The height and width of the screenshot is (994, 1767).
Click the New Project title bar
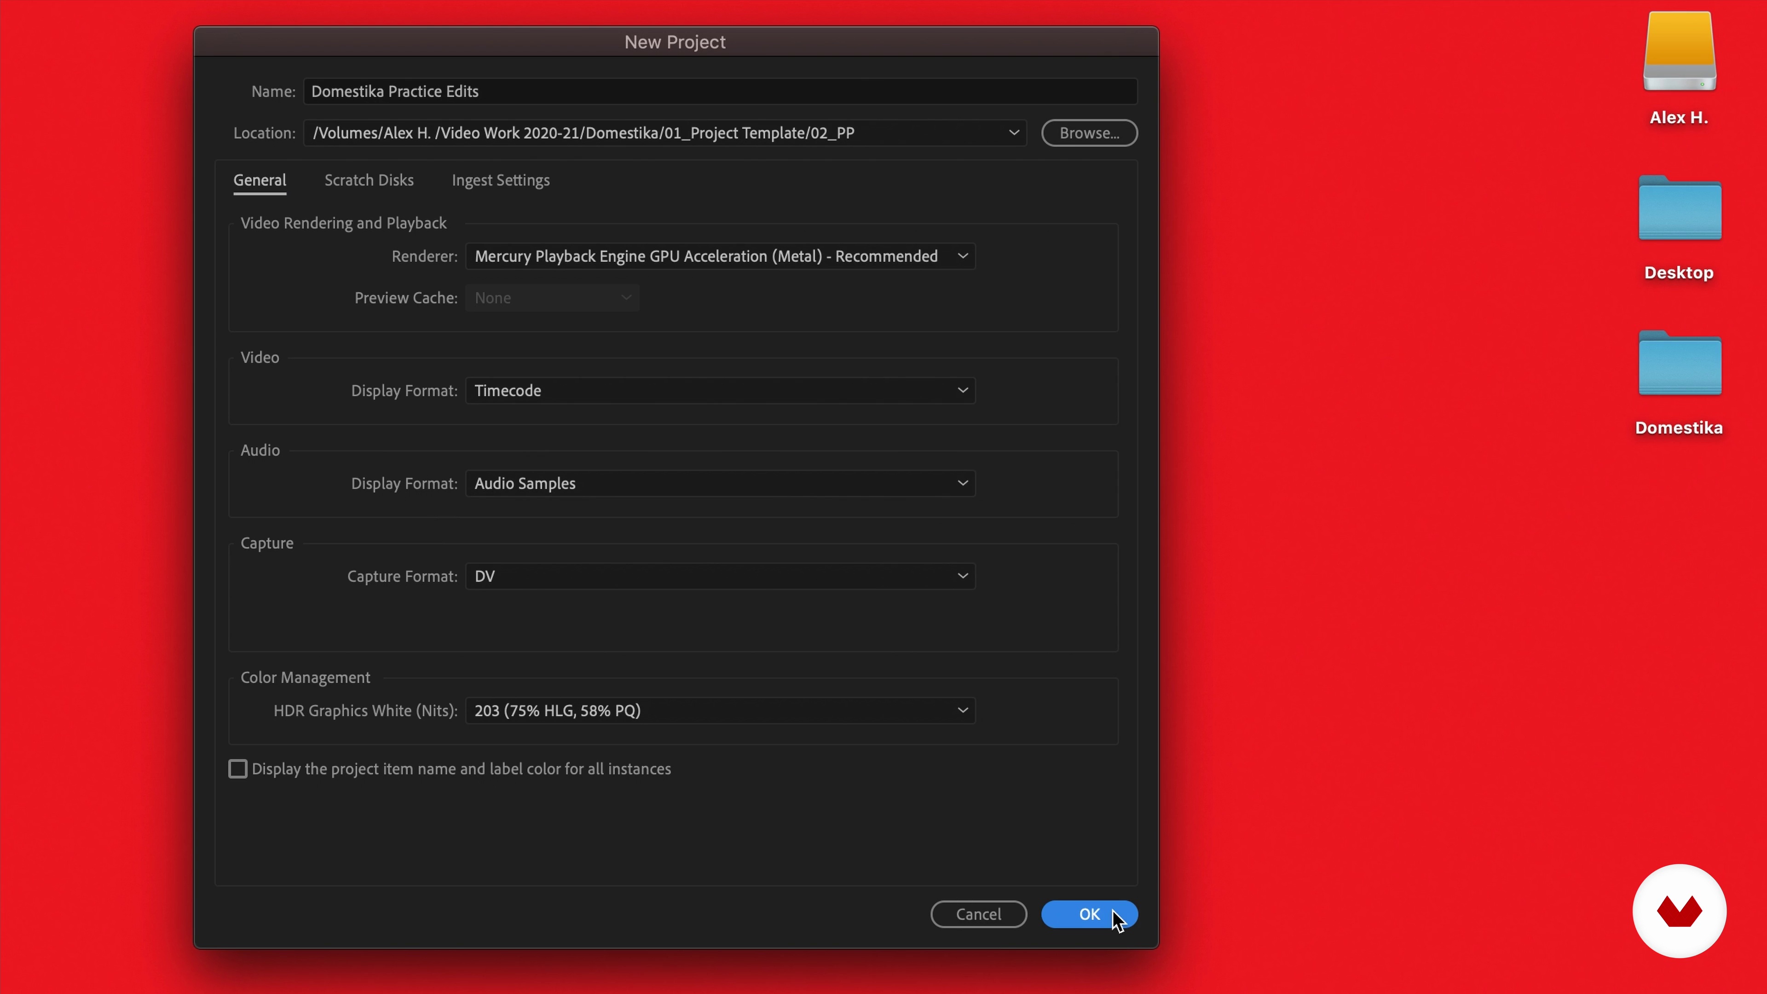(676, 42)
